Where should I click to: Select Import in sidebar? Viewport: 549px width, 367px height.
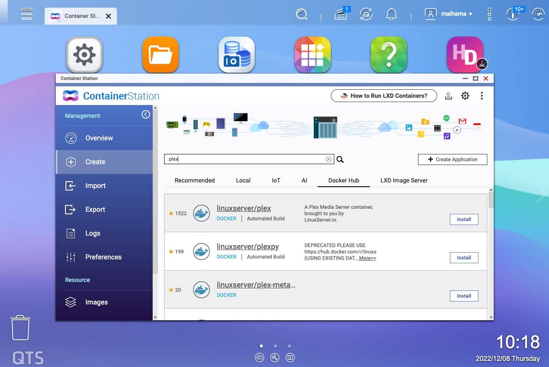pos(104,186)
